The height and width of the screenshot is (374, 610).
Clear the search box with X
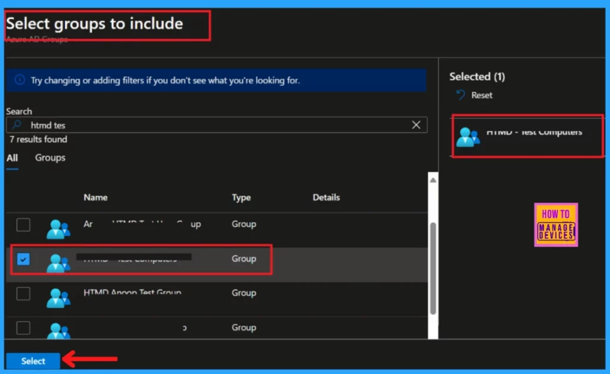pos(416,125)
